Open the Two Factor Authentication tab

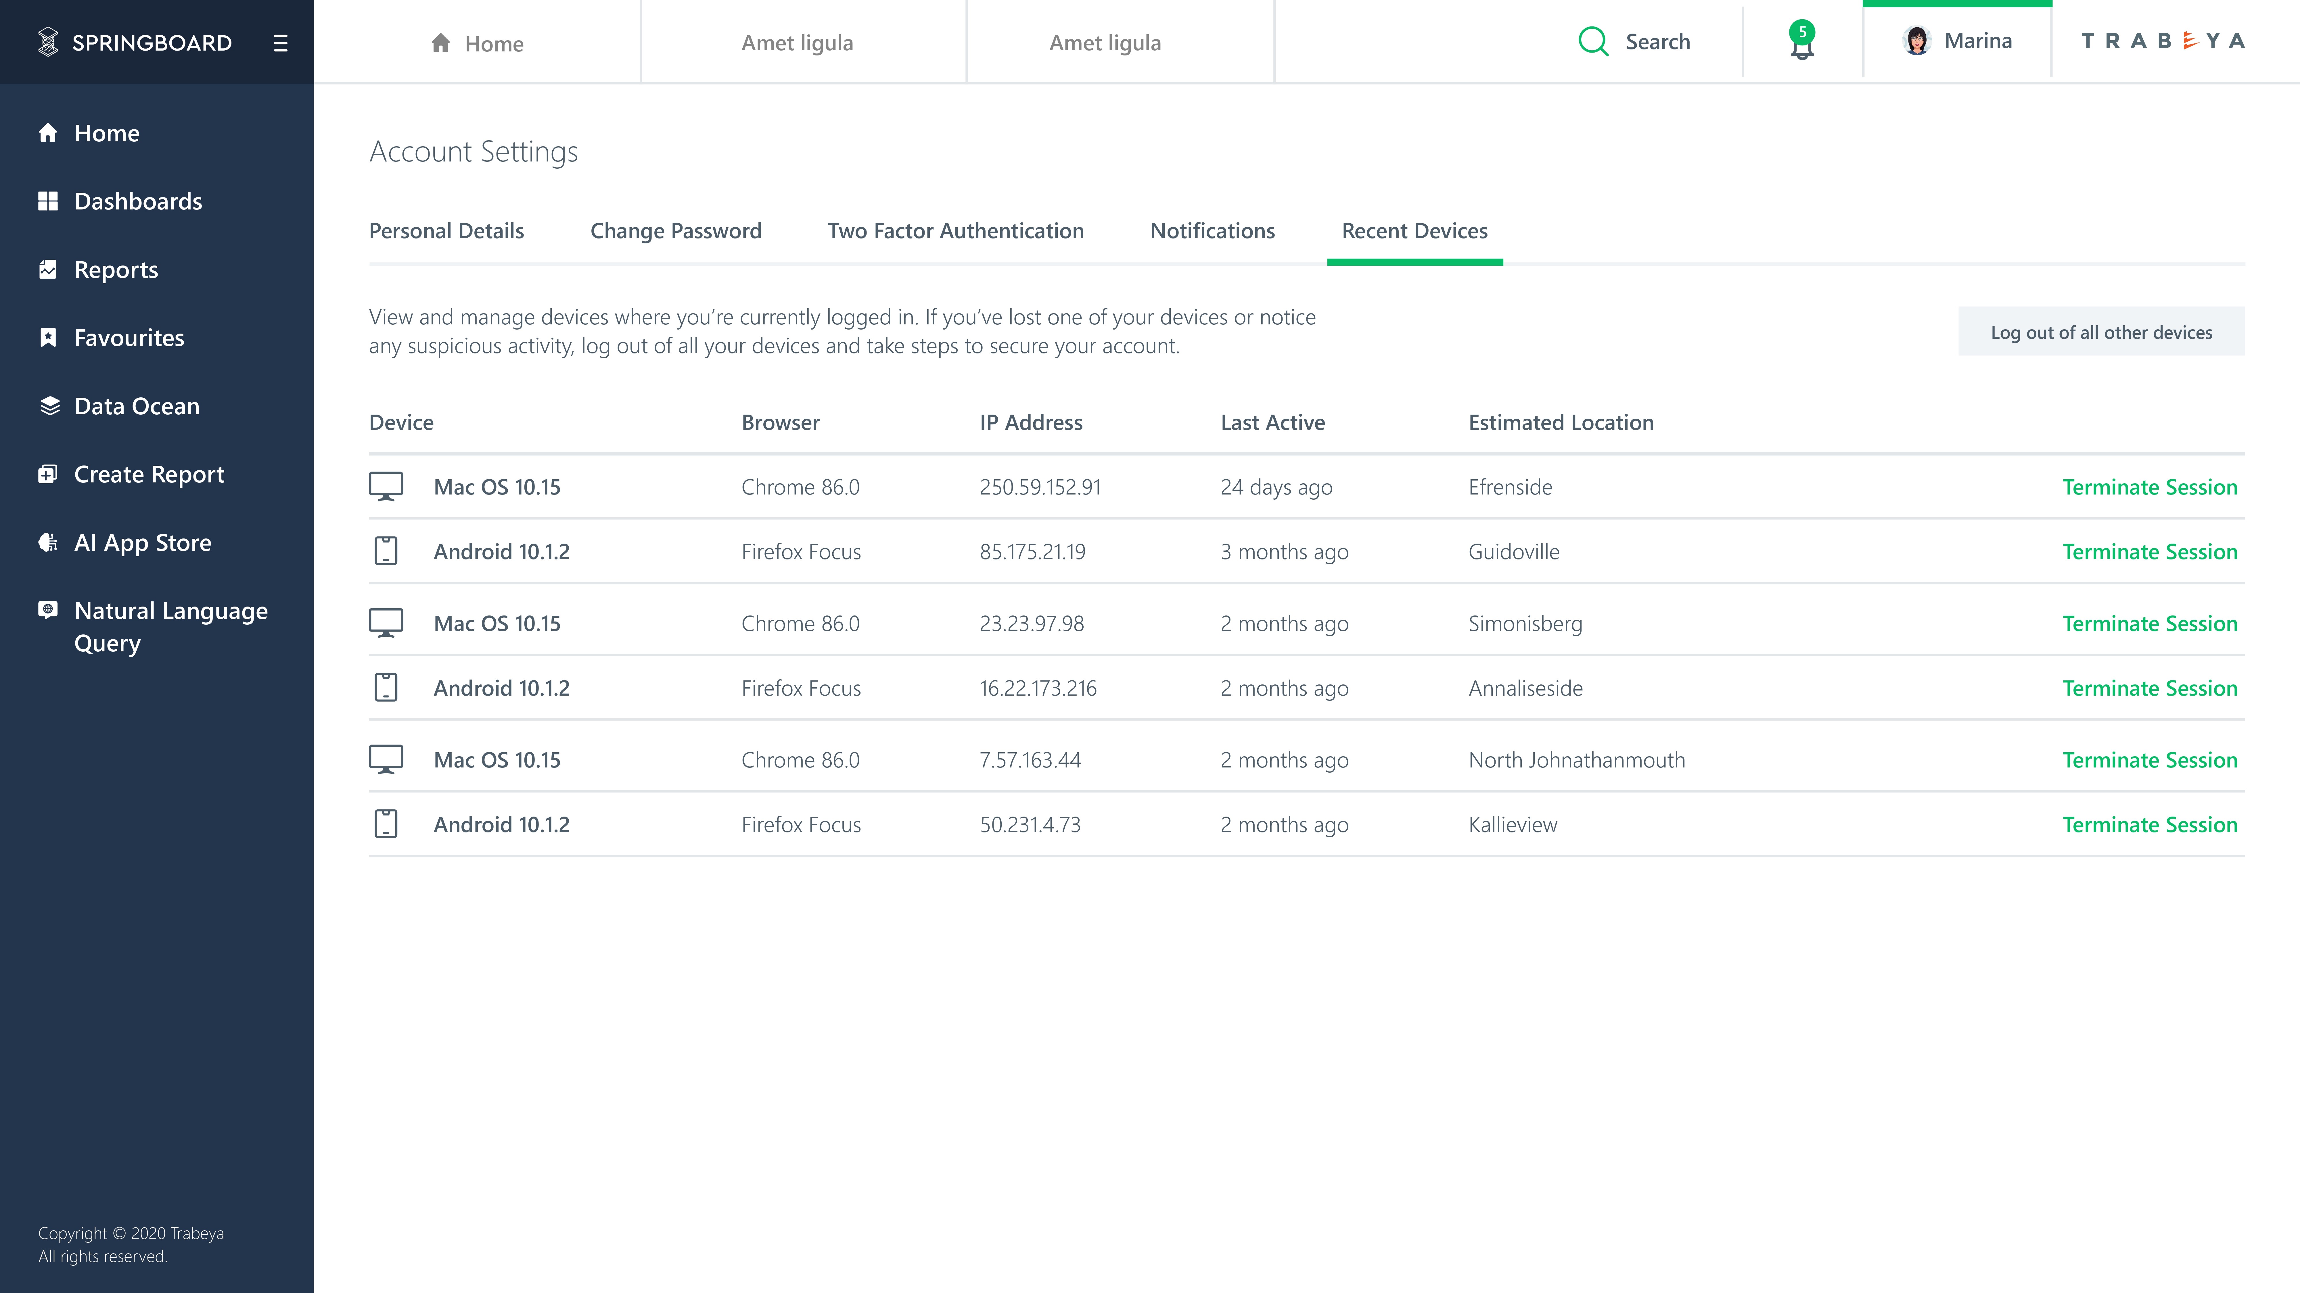click(x=955, y=231)
